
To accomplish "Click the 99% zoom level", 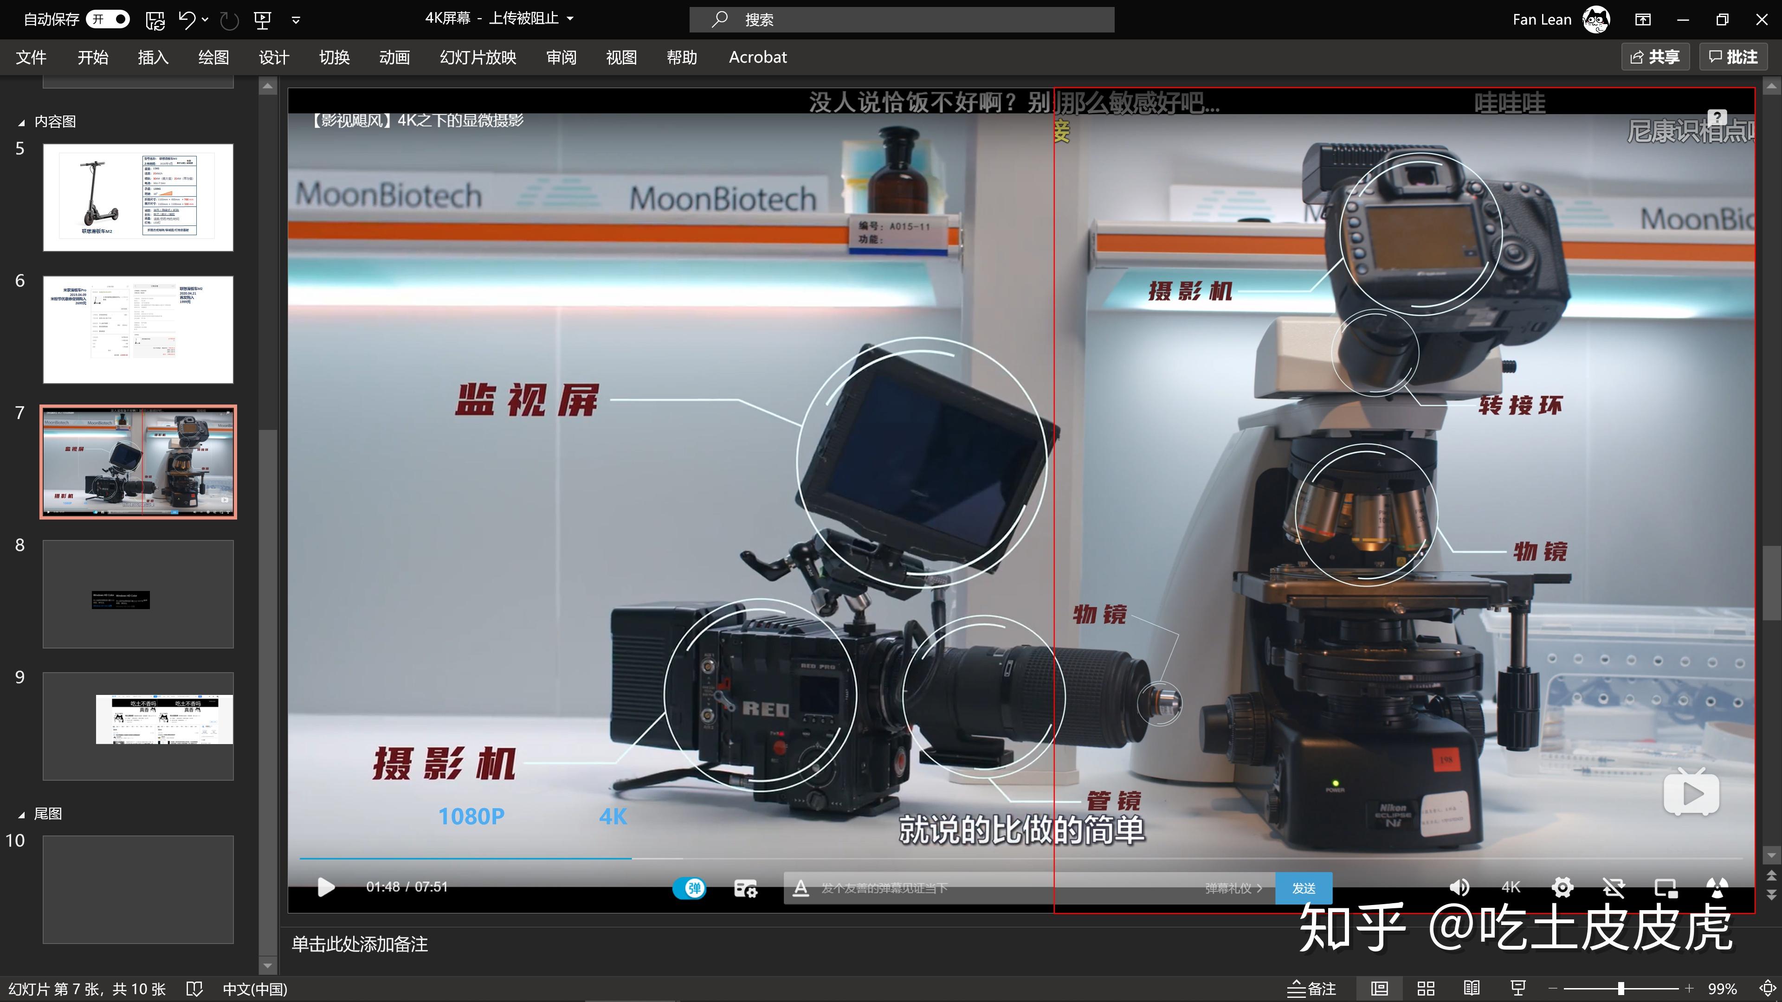I will [1723, 989].
